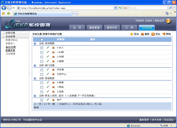Click the pencil edit icon for 0-永久
Screen dimensions: 177x128
48,48
